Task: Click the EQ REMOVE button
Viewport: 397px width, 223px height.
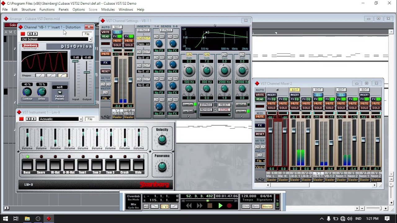Action: 206,110
